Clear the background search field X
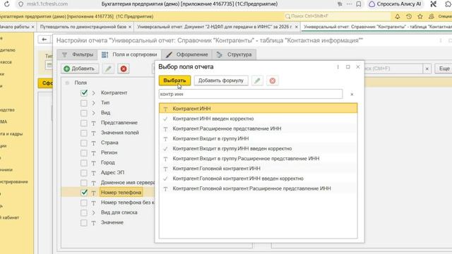This screenshot has height=254, width=452. click(427, 68)
